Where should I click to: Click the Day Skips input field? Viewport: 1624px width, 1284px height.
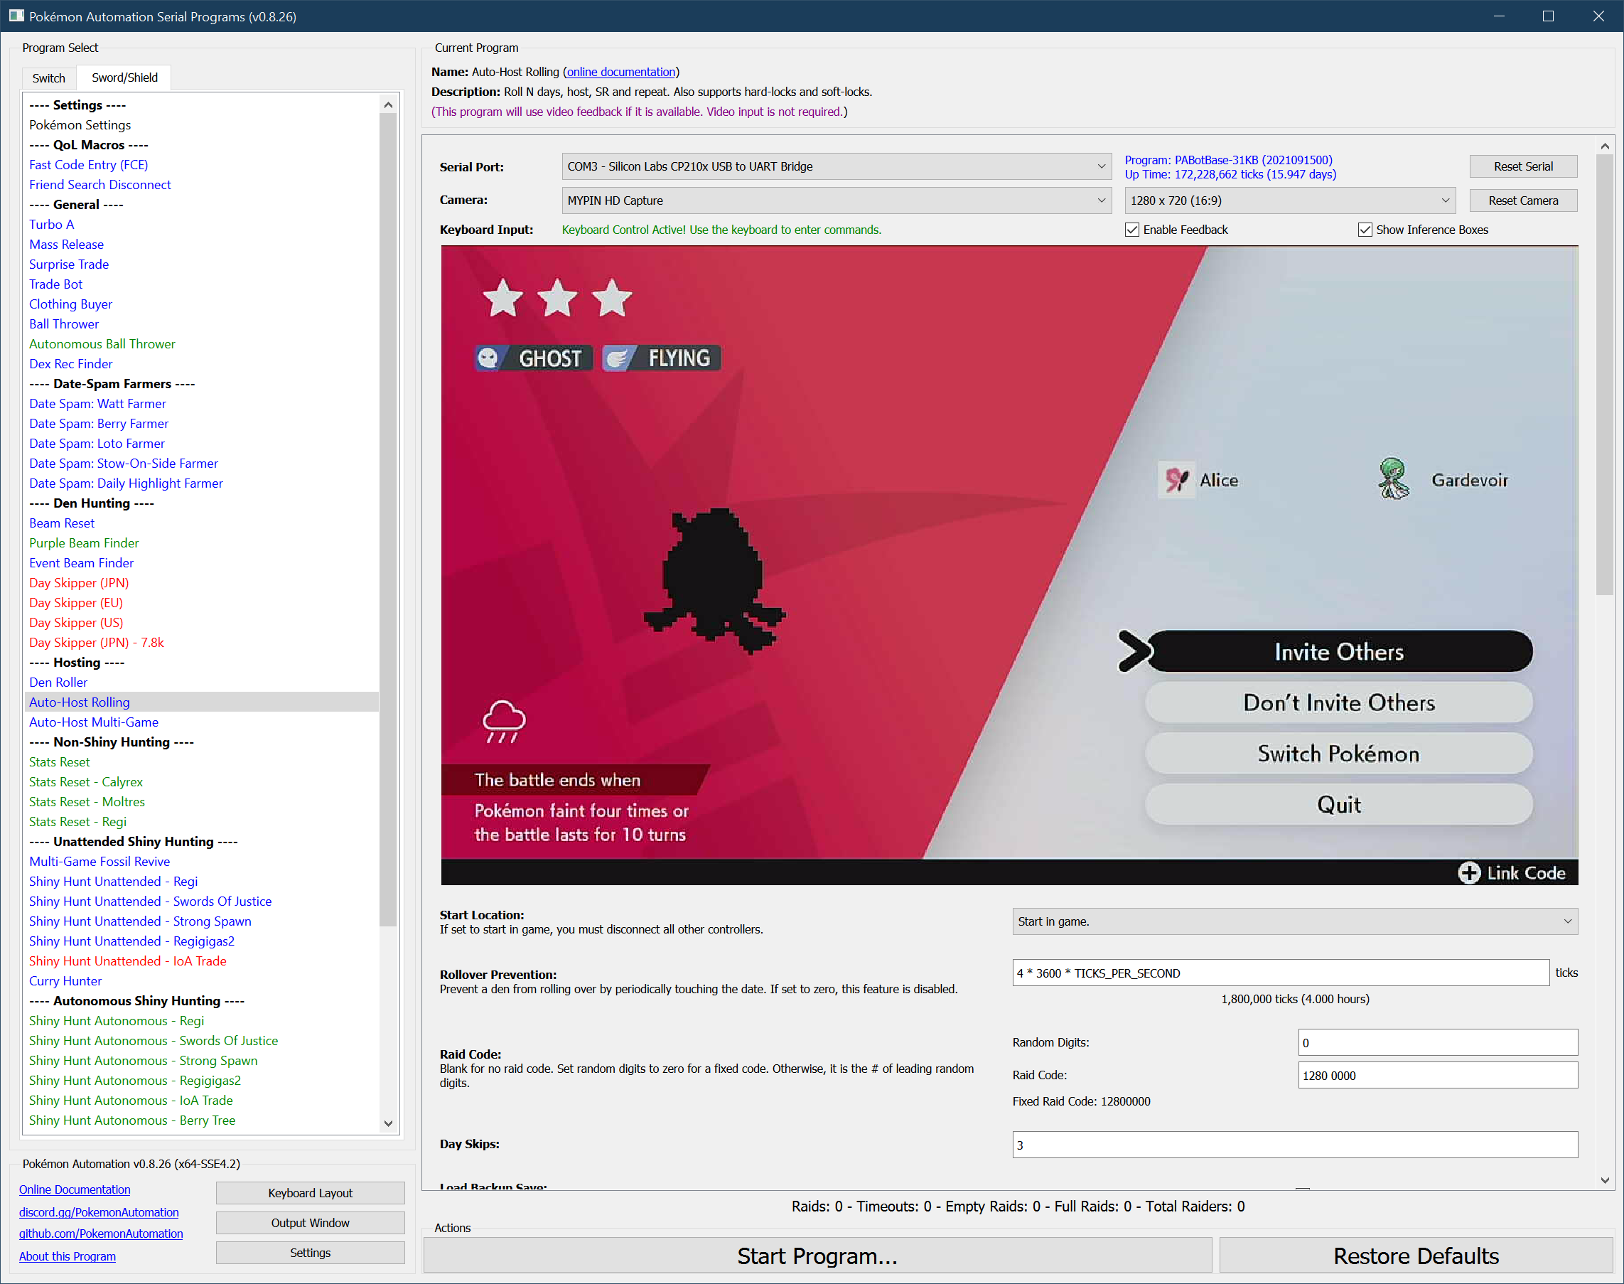1294,1144
